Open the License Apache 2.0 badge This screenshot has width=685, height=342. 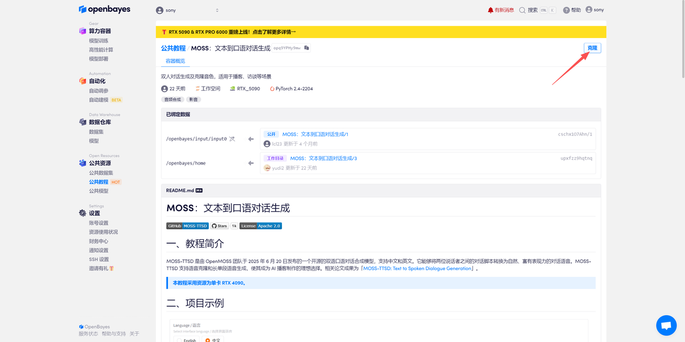tap(261, 226)
